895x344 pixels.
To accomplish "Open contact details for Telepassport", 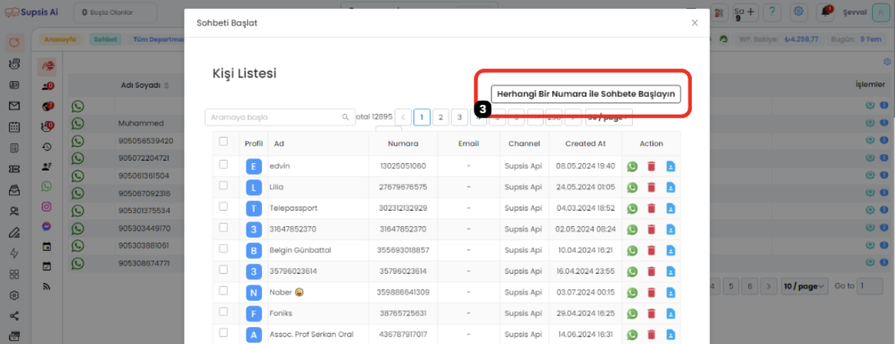I will (x=670, y=208).
